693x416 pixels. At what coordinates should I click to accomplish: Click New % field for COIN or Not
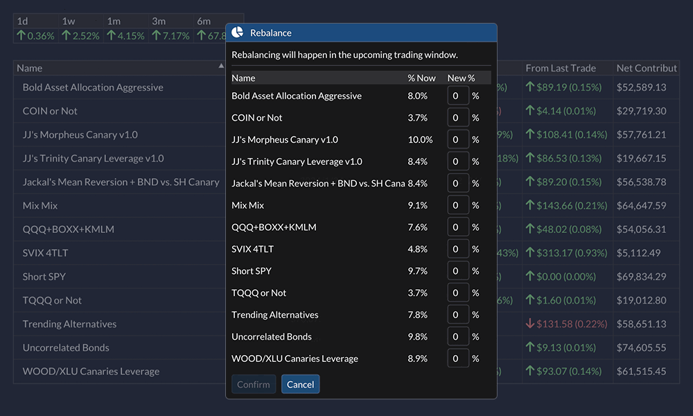458,118
